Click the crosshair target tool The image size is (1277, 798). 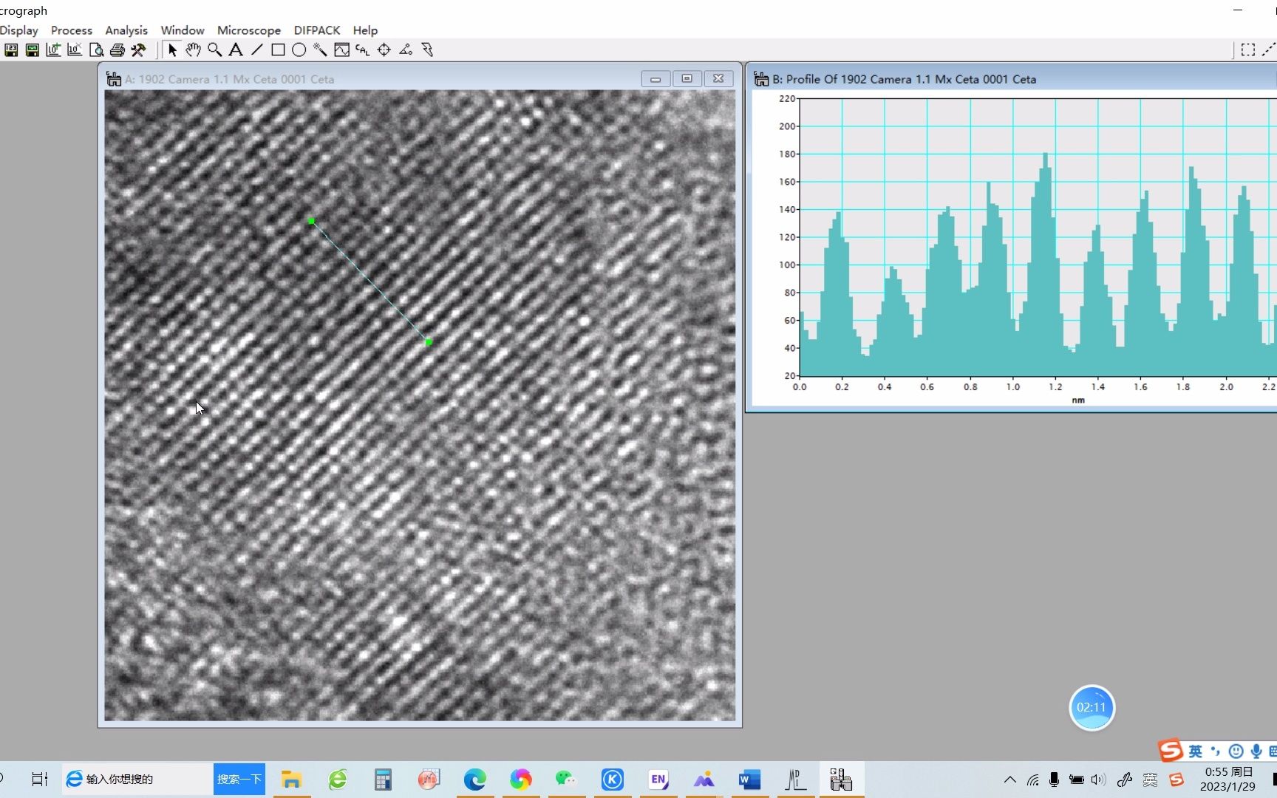click(384, 50)
